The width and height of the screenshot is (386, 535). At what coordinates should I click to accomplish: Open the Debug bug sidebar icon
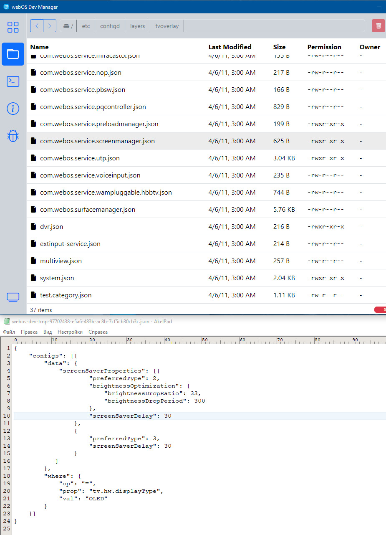pyautogui.click(x=13, y=136)
